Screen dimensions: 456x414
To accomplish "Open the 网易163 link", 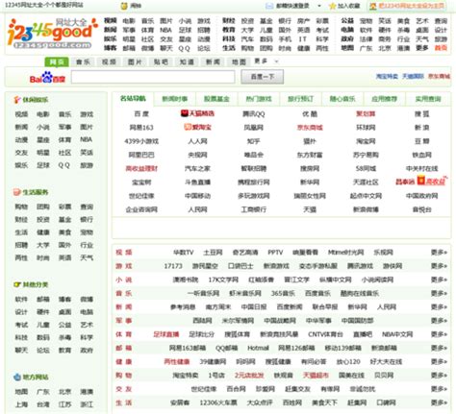I will click(141, 128).
